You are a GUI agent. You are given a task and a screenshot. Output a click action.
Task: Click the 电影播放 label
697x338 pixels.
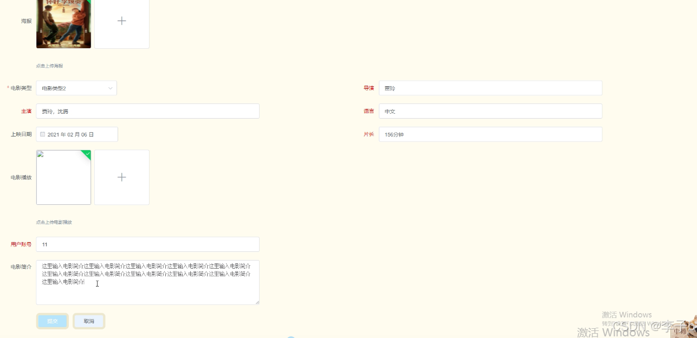point(21,177)
